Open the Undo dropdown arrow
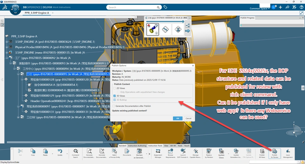 (67, 154)
